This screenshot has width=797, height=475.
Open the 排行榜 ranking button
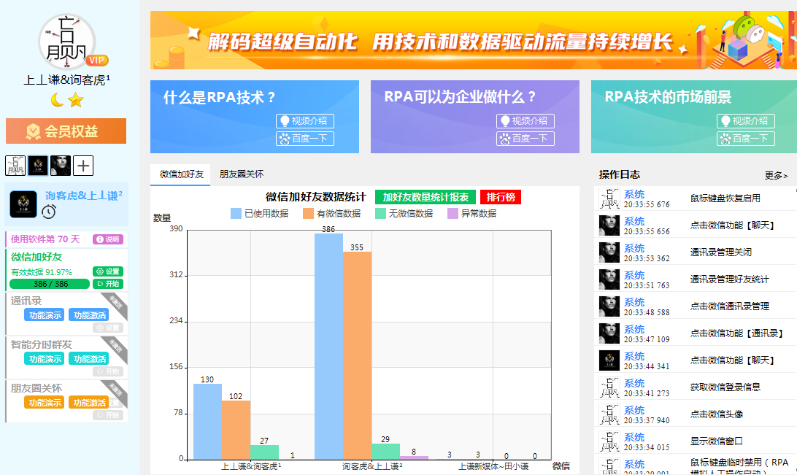pos(501,197)
